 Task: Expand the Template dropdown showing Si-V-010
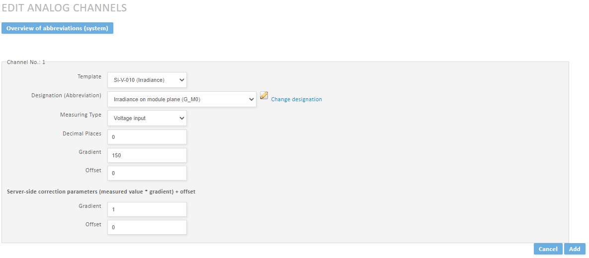(x=147, y=80)
